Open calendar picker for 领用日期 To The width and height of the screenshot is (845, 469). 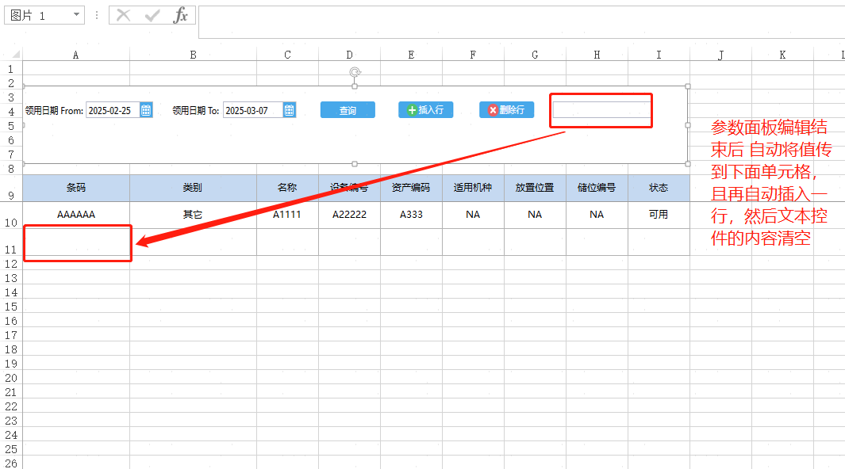click(290, 110)
